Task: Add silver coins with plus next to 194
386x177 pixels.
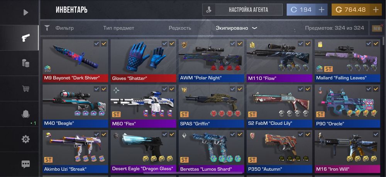Action: [x=321, y=10]
